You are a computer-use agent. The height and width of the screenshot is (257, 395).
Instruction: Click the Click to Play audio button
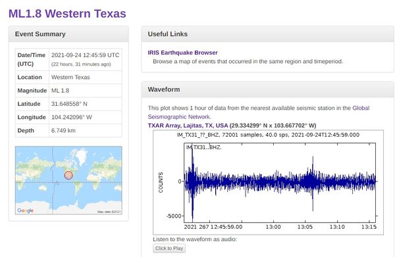[169, 248]
